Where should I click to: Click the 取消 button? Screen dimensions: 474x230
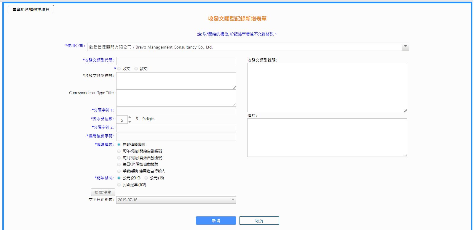(259, 221)
